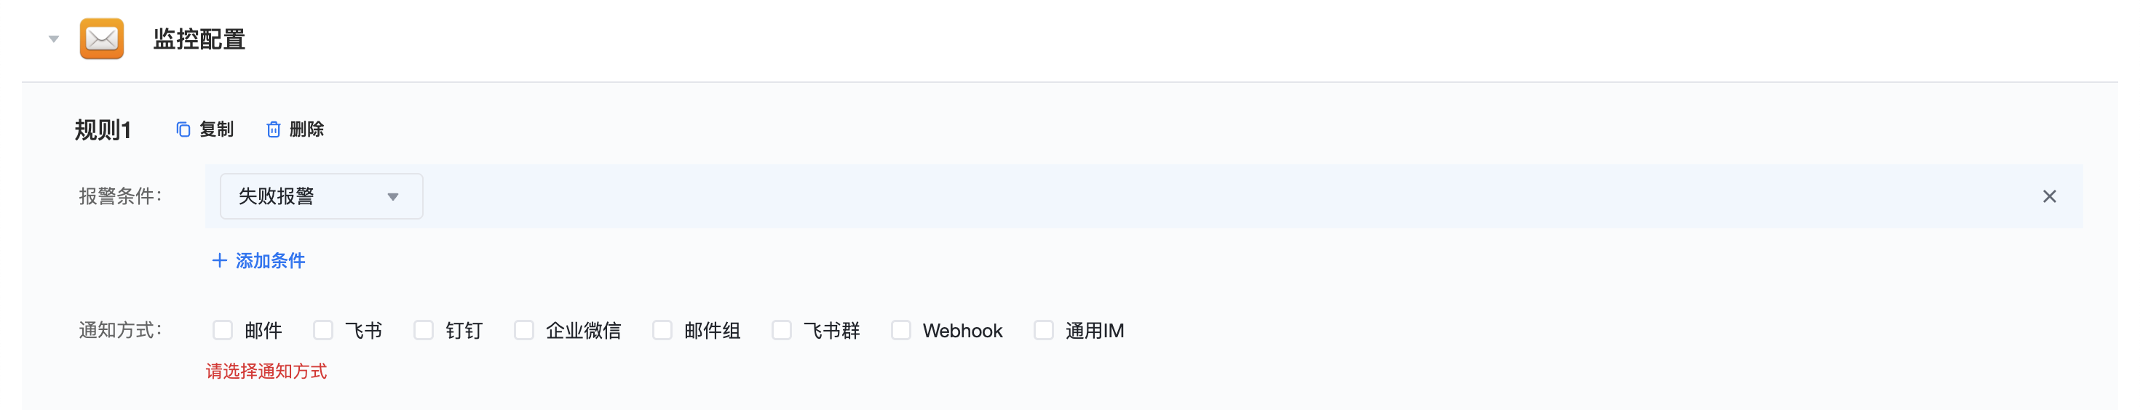Open the 失败报警 dropdown
The height and width of the screenshot is (410, 2140).
pos(322,197)
